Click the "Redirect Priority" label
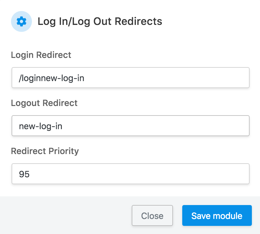 (45, 151)
